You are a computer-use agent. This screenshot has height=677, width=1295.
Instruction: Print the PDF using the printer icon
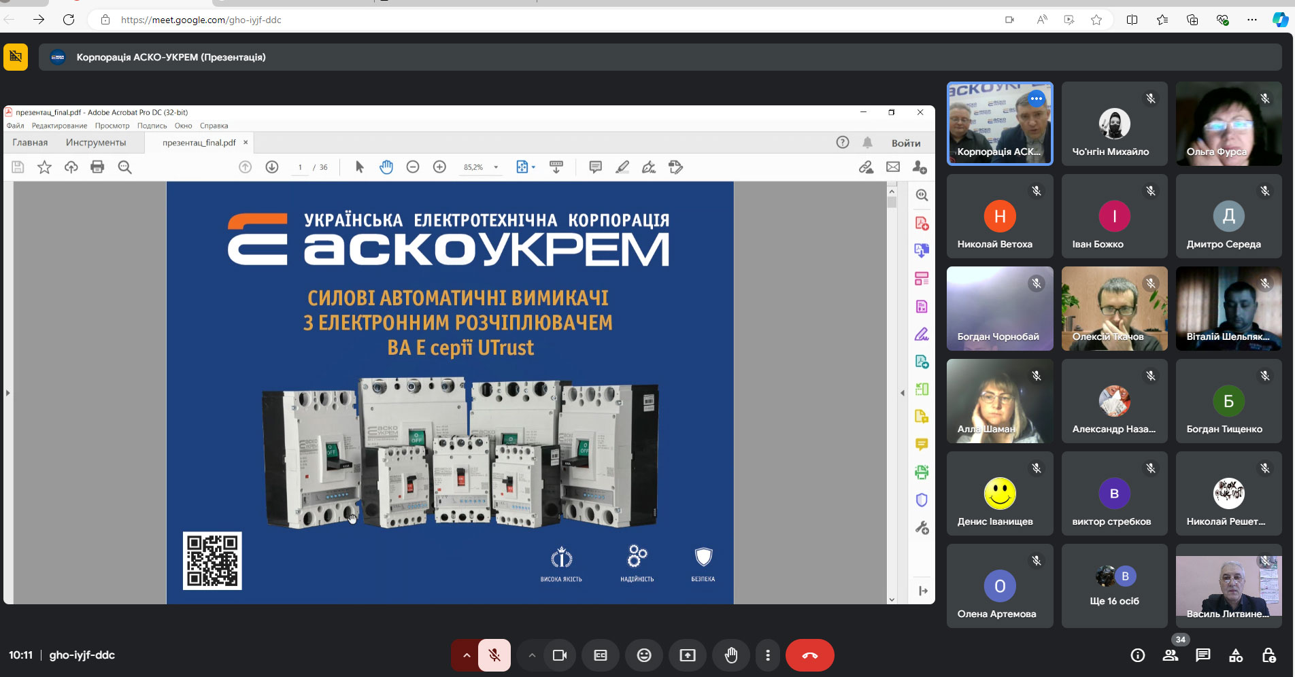(97, 167)
